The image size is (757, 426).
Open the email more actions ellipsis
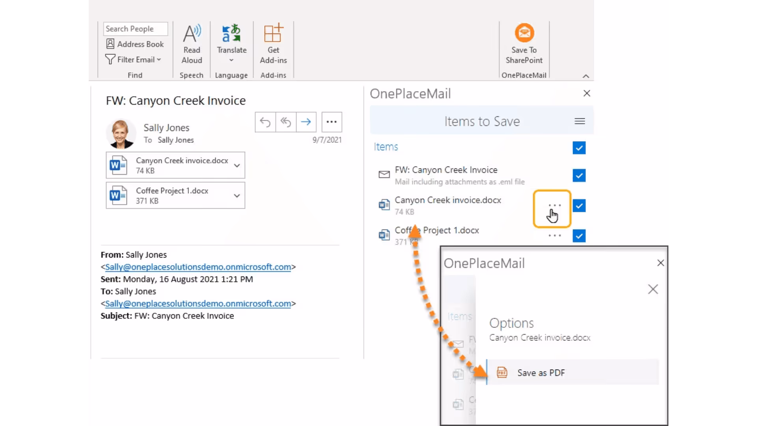[x=332, y=122]
